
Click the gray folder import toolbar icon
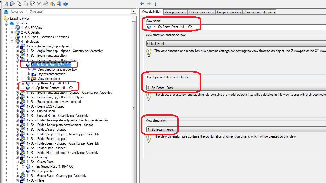[x=46, y=4]
